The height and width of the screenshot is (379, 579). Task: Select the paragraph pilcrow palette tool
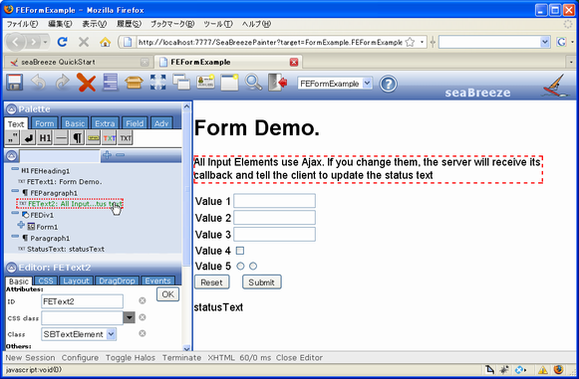[77, 138]
